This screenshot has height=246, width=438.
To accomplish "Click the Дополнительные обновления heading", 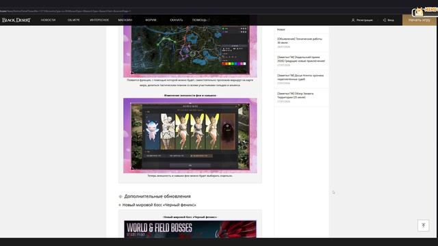I will (157, 196).
